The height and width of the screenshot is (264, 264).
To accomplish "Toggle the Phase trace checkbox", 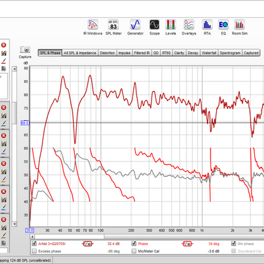I will point(134,244).
